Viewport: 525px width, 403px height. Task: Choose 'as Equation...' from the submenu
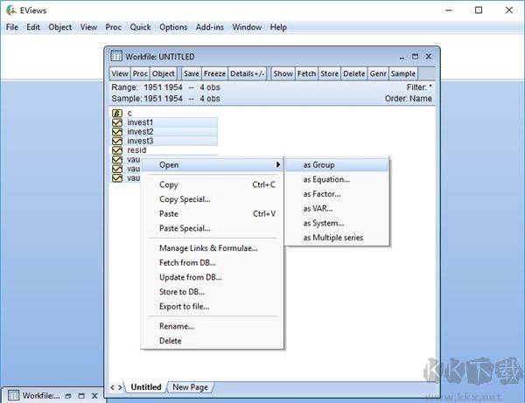click(x=325, y=179)
